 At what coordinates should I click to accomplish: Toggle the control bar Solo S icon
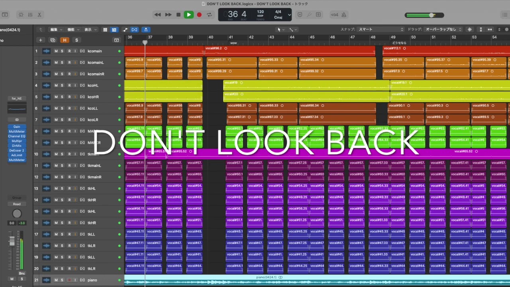[x=318, y=15]
